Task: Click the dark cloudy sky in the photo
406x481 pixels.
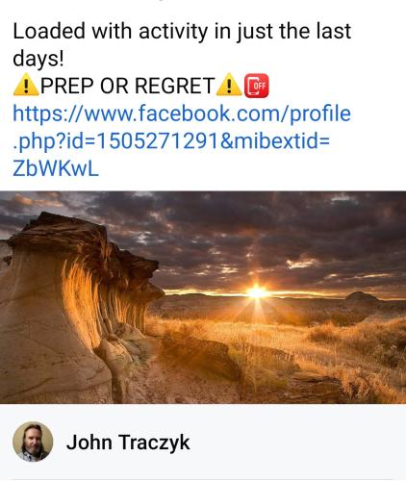Action: tap(243, 231)
